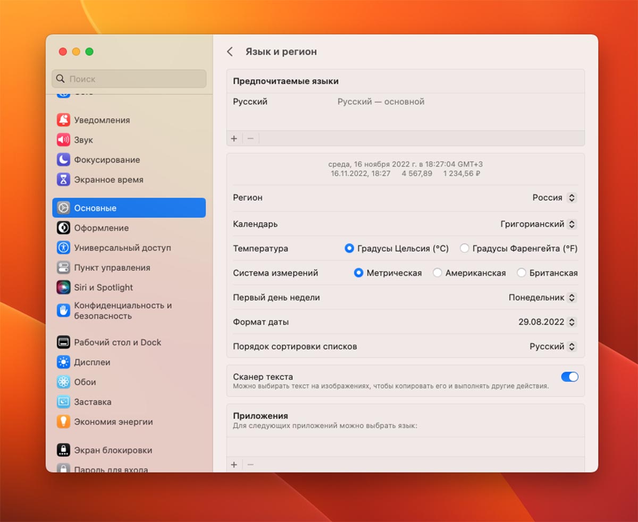Select Русский in preferred languages list
This screenshot has width=638, height=522.
[250, 102]
